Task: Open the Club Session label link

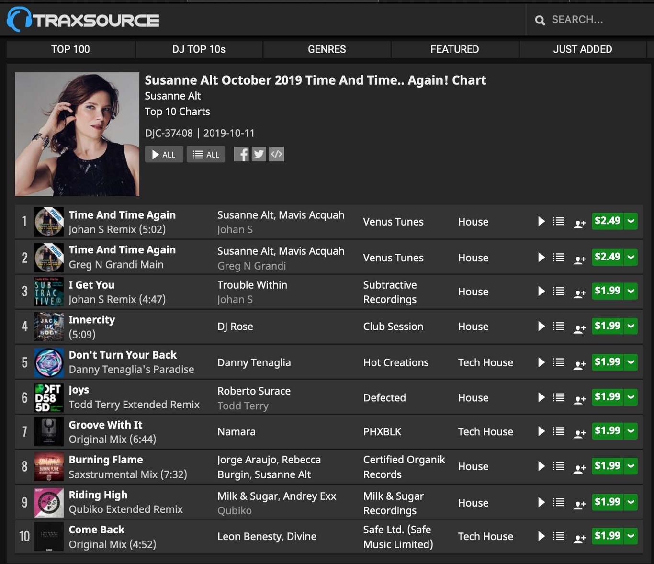Action: pyautogui.click(x=394, y=327)
